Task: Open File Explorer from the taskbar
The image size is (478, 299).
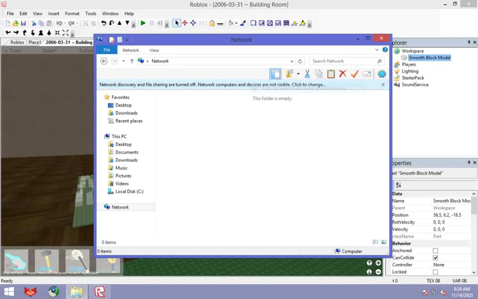Action: 77,292
